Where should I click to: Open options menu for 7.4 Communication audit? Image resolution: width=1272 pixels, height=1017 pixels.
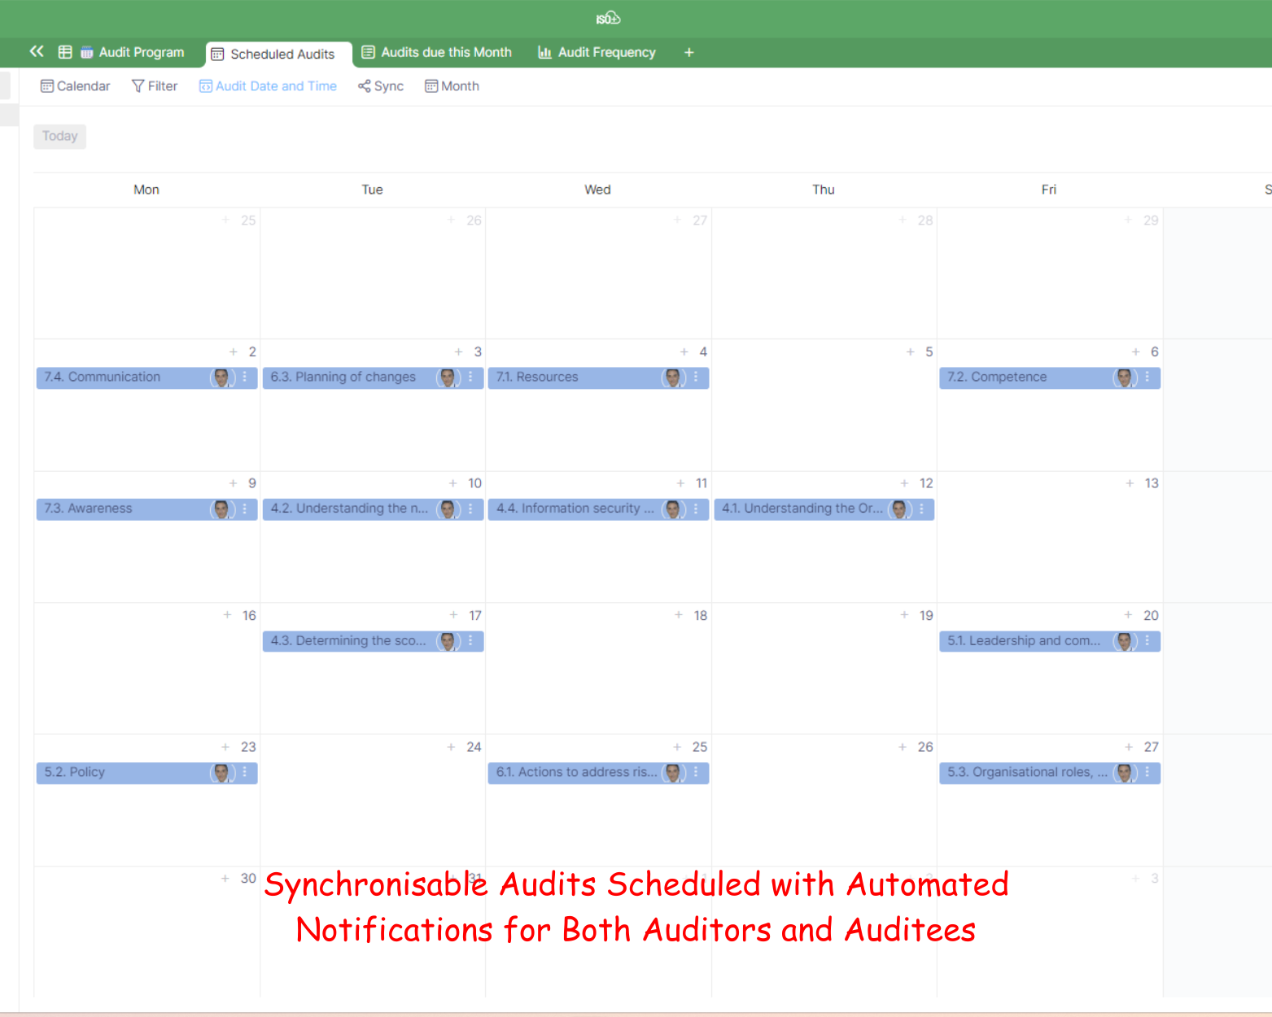[245, 377]
